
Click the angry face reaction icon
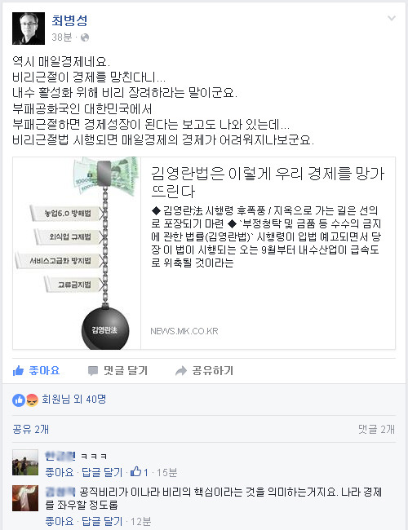[x=32, y=400]
